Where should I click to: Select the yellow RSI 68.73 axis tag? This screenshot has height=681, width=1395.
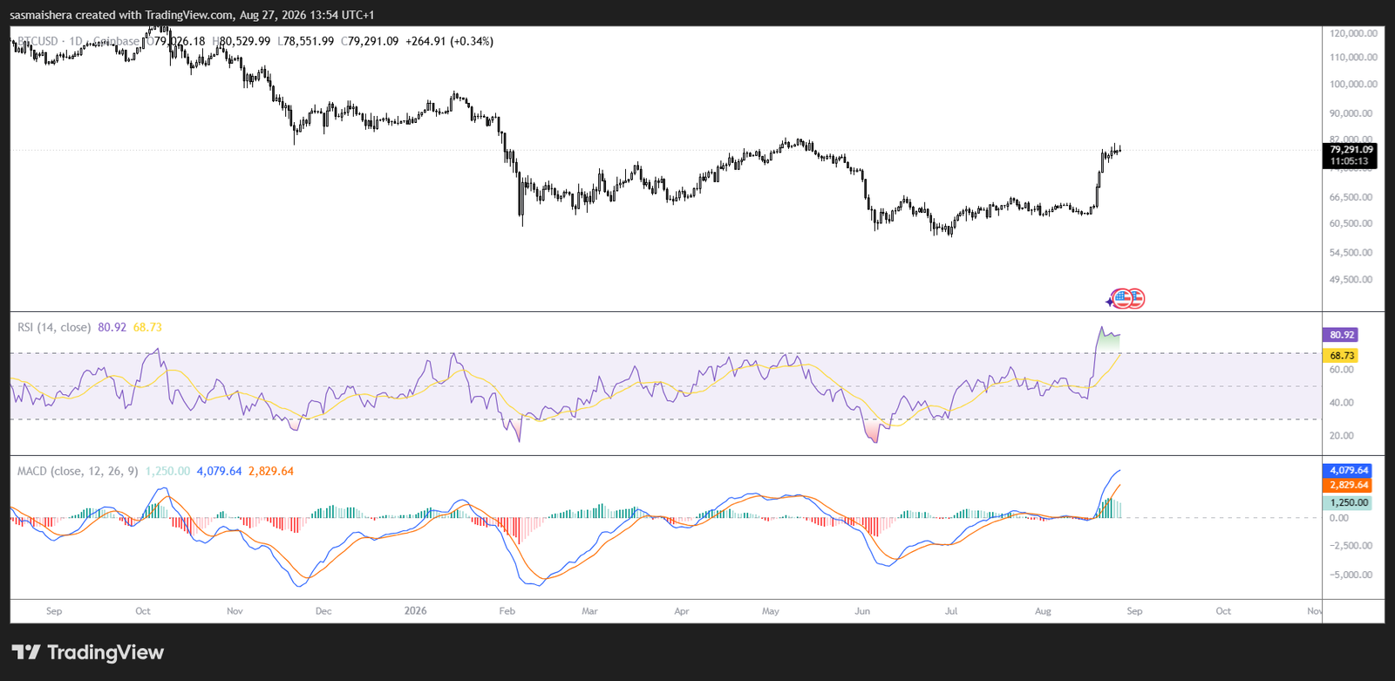[1341, 356]
